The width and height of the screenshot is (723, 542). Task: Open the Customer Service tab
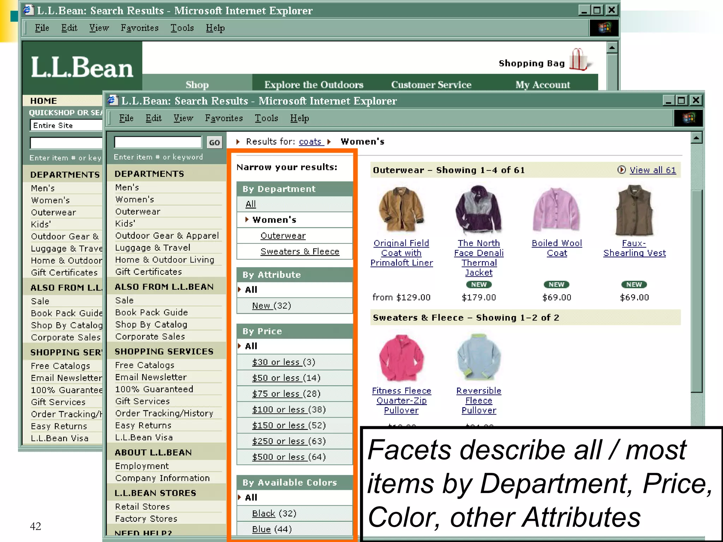point(431,85)
